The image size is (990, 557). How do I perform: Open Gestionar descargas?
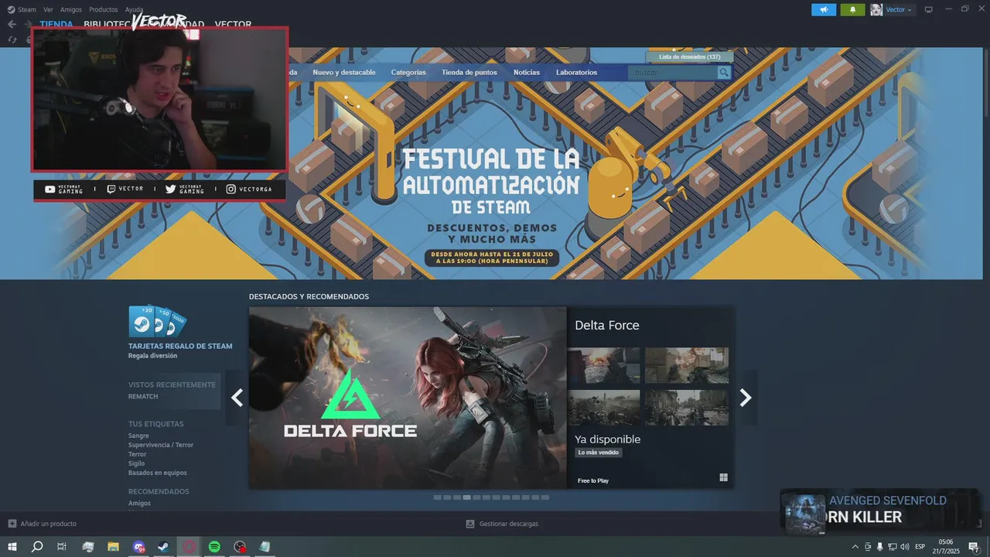508,524
